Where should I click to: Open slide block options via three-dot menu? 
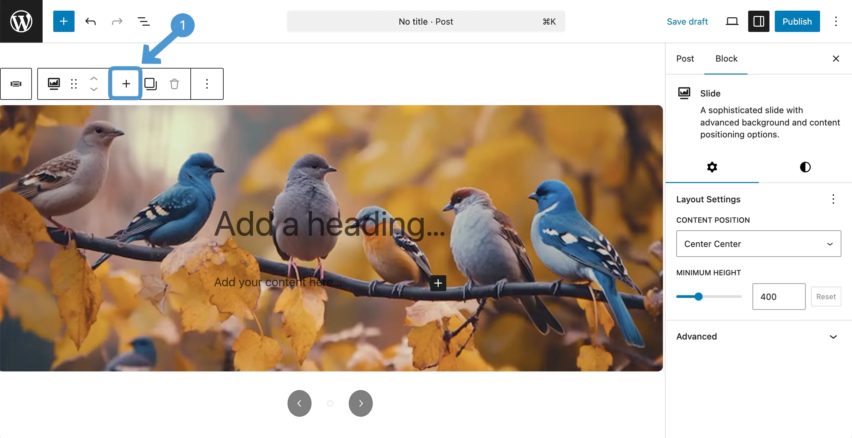(x=207, y=84)
